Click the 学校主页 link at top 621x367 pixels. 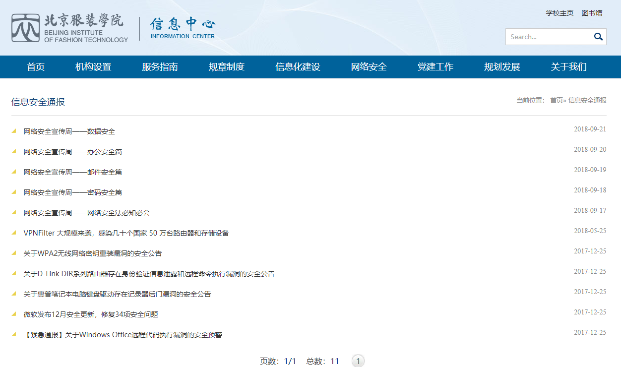(x=559, y=13)
